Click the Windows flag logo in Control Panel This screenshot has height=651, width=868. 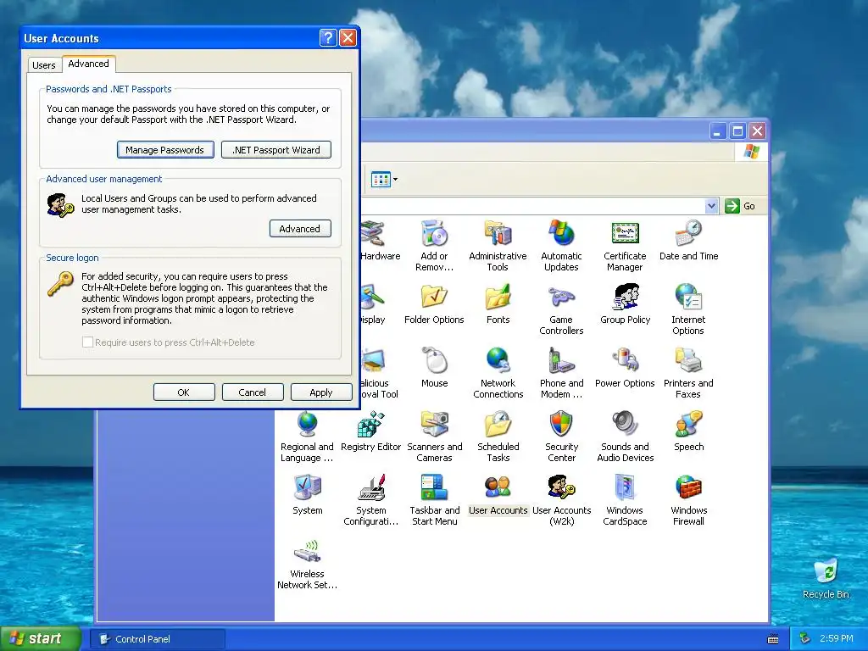click(751, 151)
